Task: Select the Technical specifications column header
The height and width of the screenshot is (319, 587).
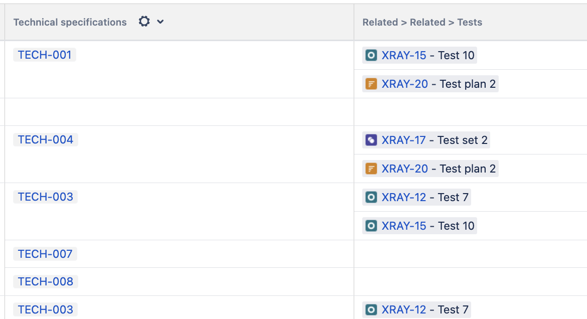Action: (70, 22)
